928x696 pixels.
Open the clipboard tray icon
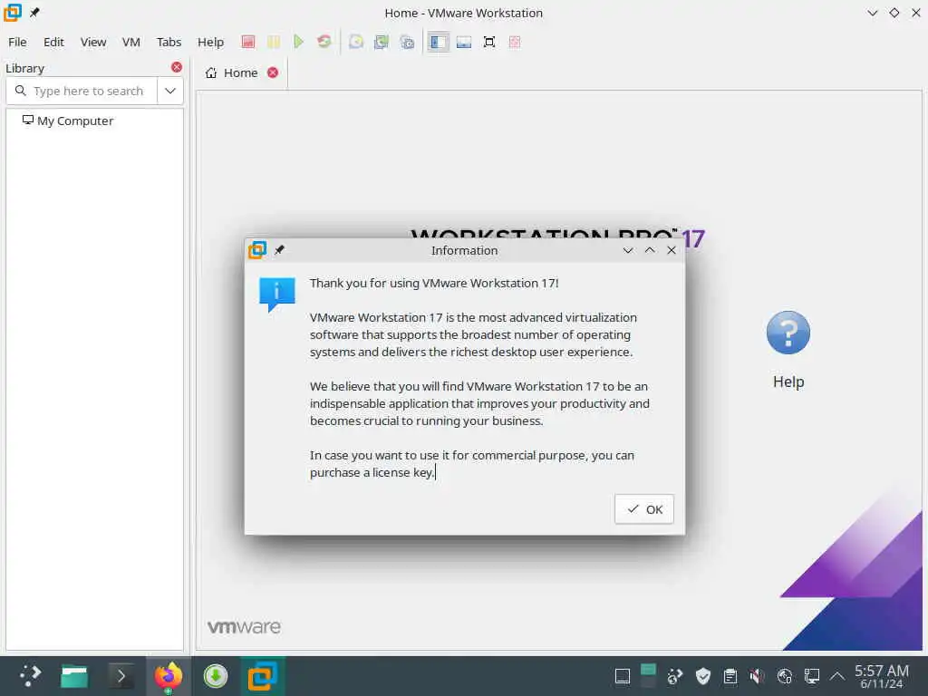(x=730, y=676)
